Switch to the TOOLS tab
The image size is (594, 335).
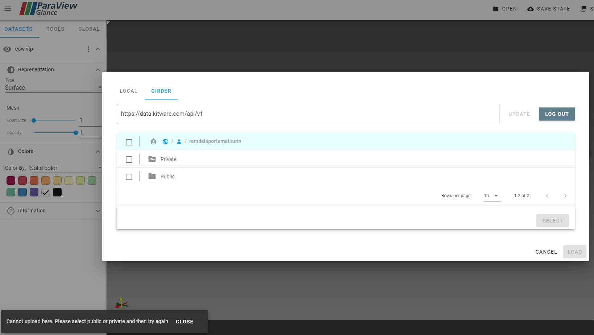[55, 29]
